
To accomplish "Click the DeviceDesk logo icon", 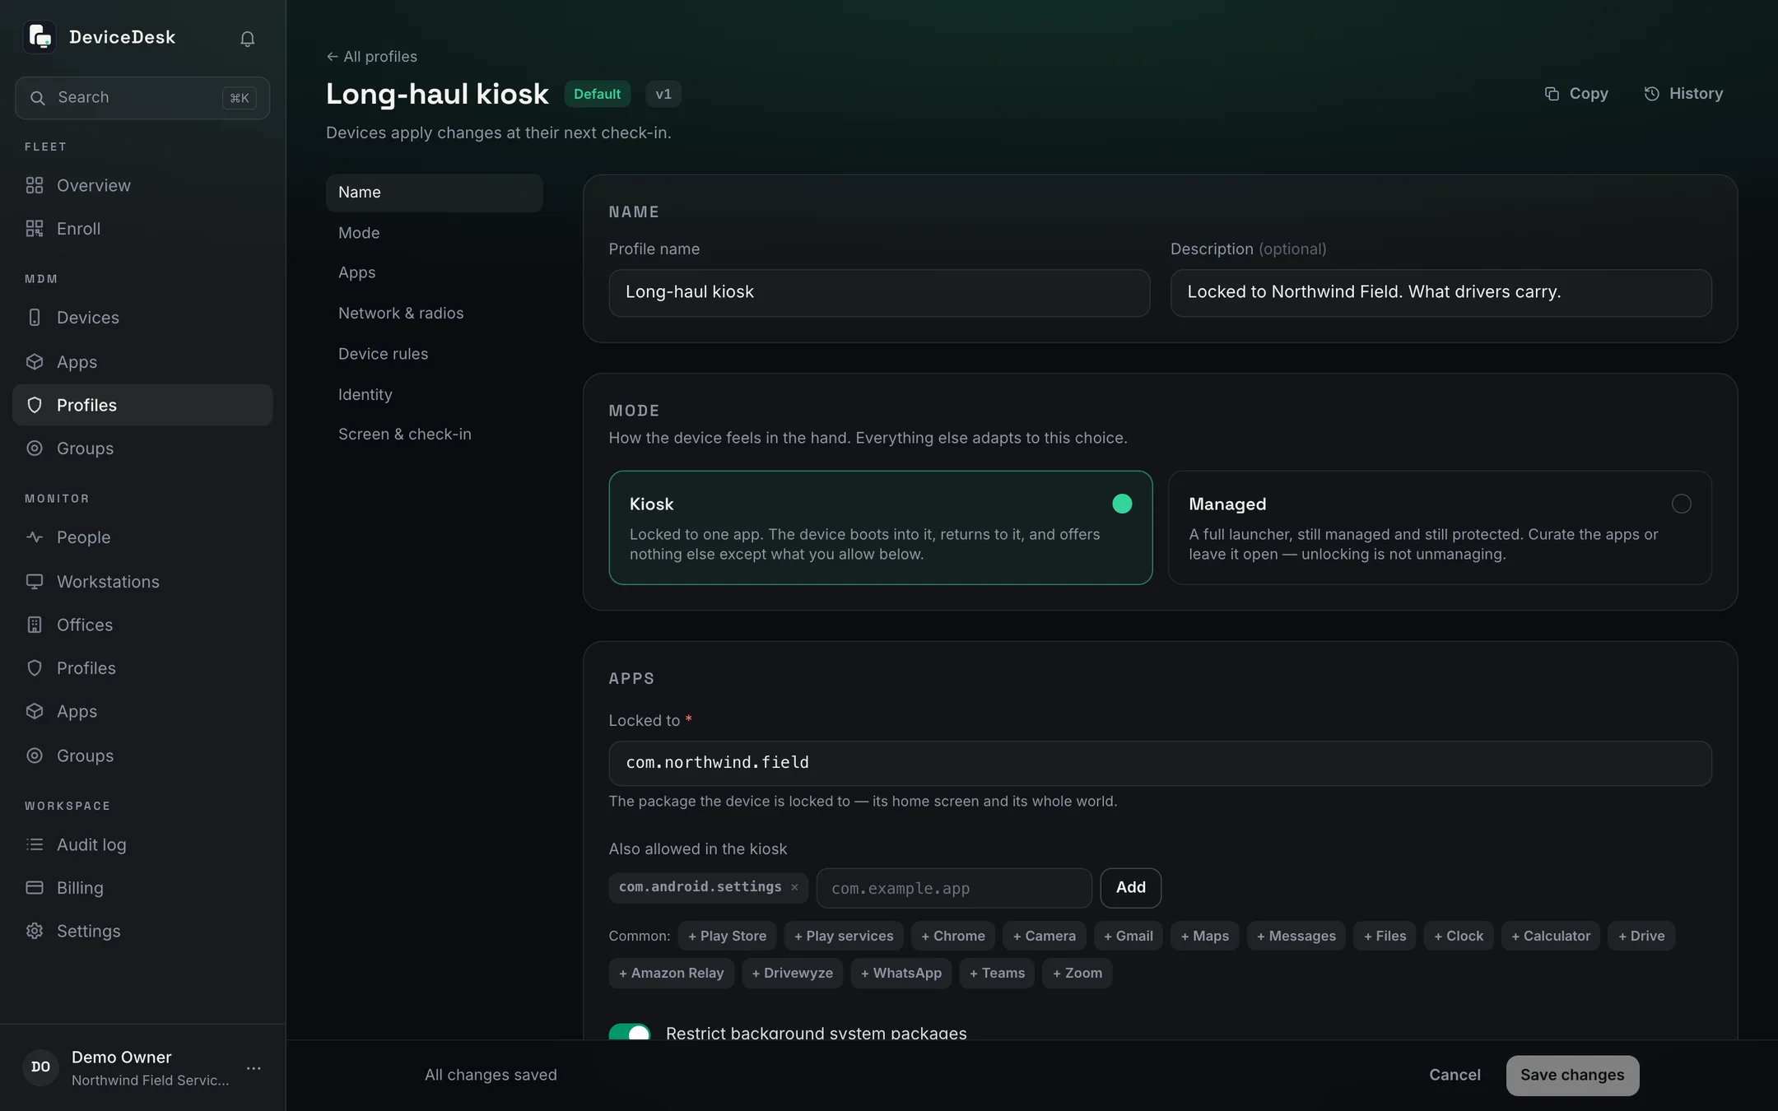I will pyautogui.click(x=40, y=37).
